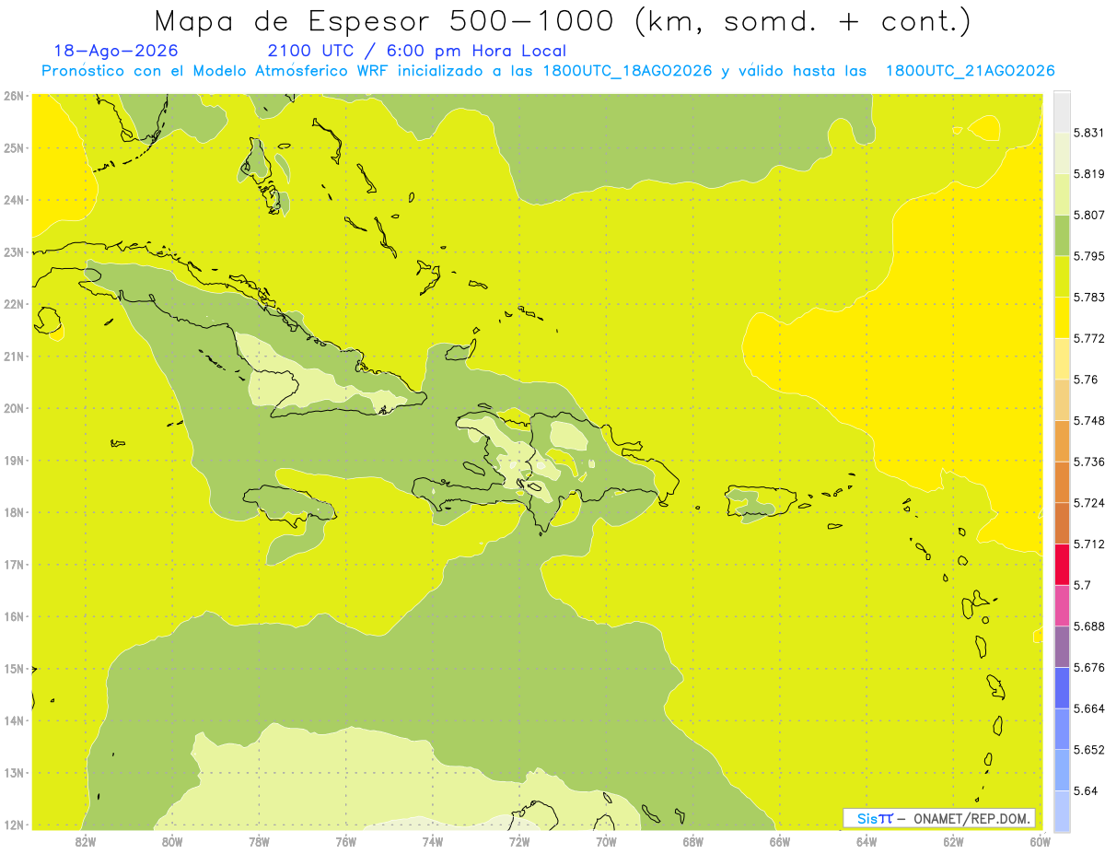Click the 15N latitude label
Image resolution: width=1105 pixels, height=854 pixels.
[x=13, y=669]
